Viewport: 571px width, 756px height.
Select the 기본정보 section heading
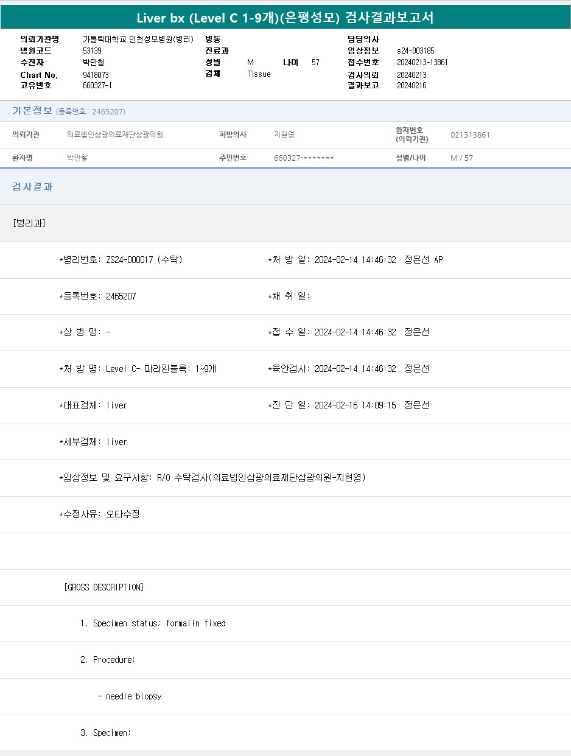[32, 111]
